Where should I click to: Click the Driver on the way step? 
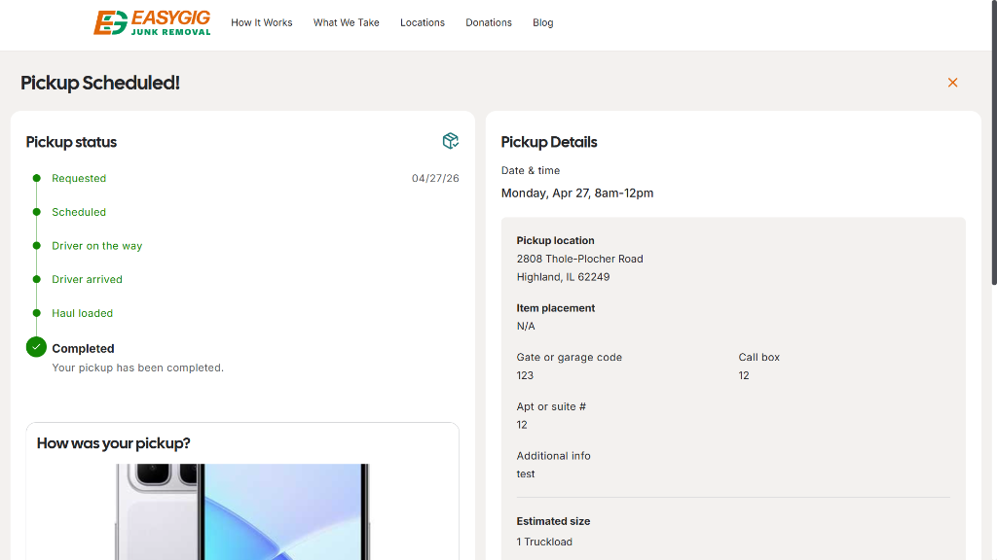(96, 246)
